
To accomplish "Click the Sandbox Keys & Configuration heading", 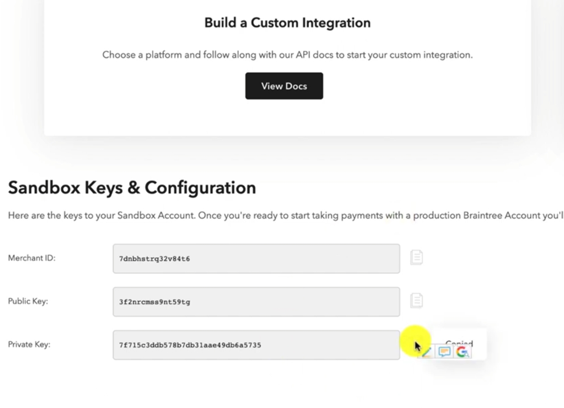I will (x=131, y=188).
